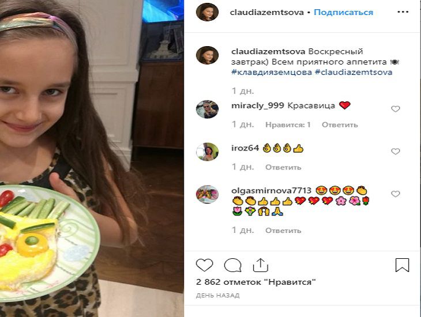Open the three-dot more options menu

[403, 12]
